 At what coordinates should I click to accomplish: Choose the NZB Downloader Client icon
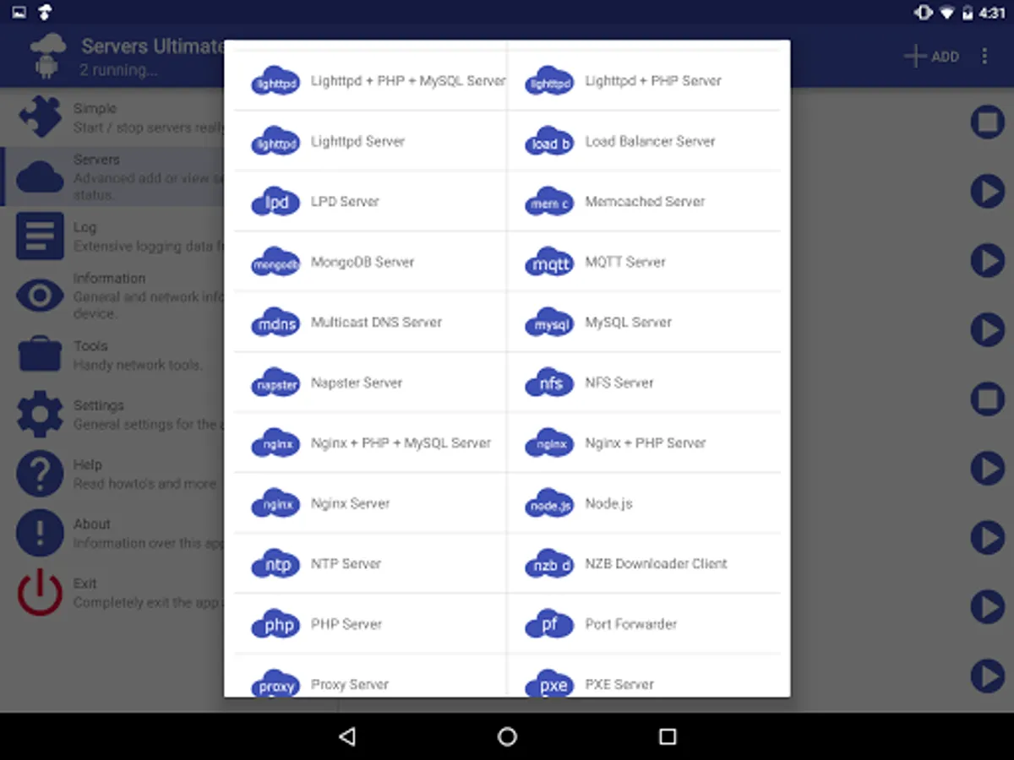point(550,563)
